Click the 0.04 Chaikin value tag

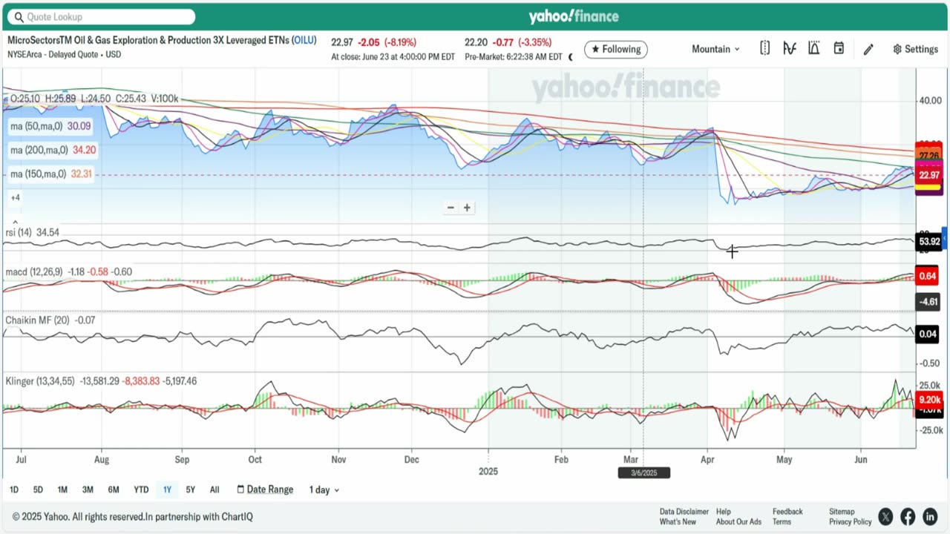point(929,334)
